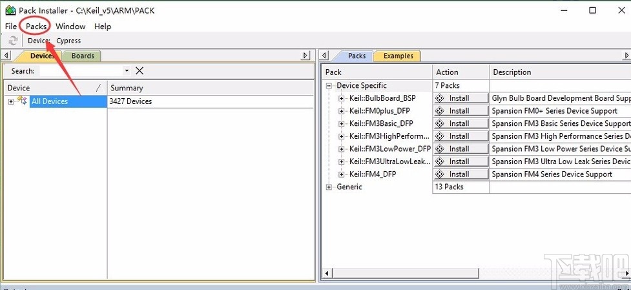The height and width of the screenshot is (290, 631).
Task: Expand the Keil::BulbBoard_BSP row
Action: (342, 98)
